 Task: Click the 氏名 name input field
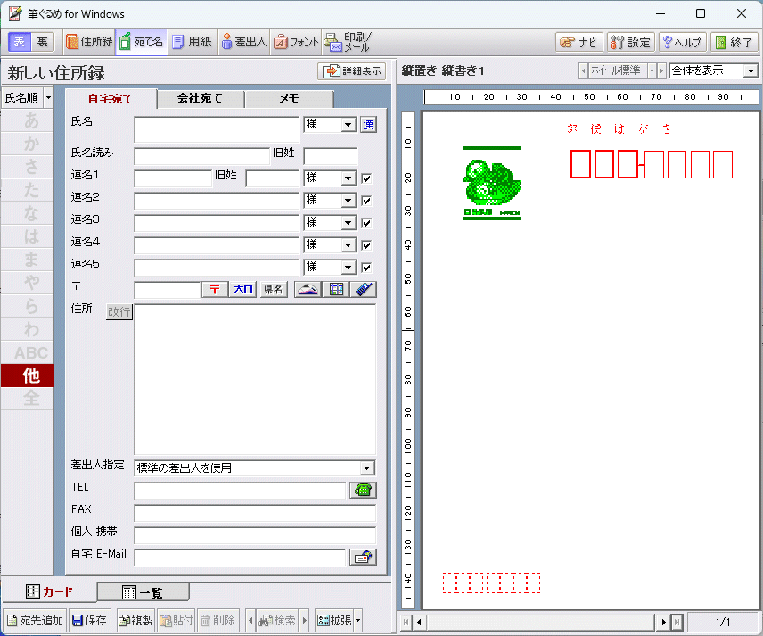[217, 129]
